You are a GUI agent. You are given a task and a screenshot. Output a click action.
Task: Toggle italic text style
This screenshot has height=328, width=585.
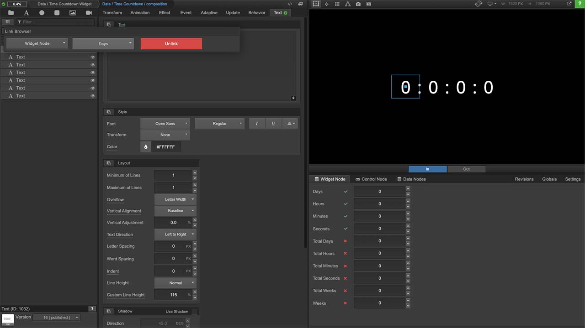click(x=257, y=124)
